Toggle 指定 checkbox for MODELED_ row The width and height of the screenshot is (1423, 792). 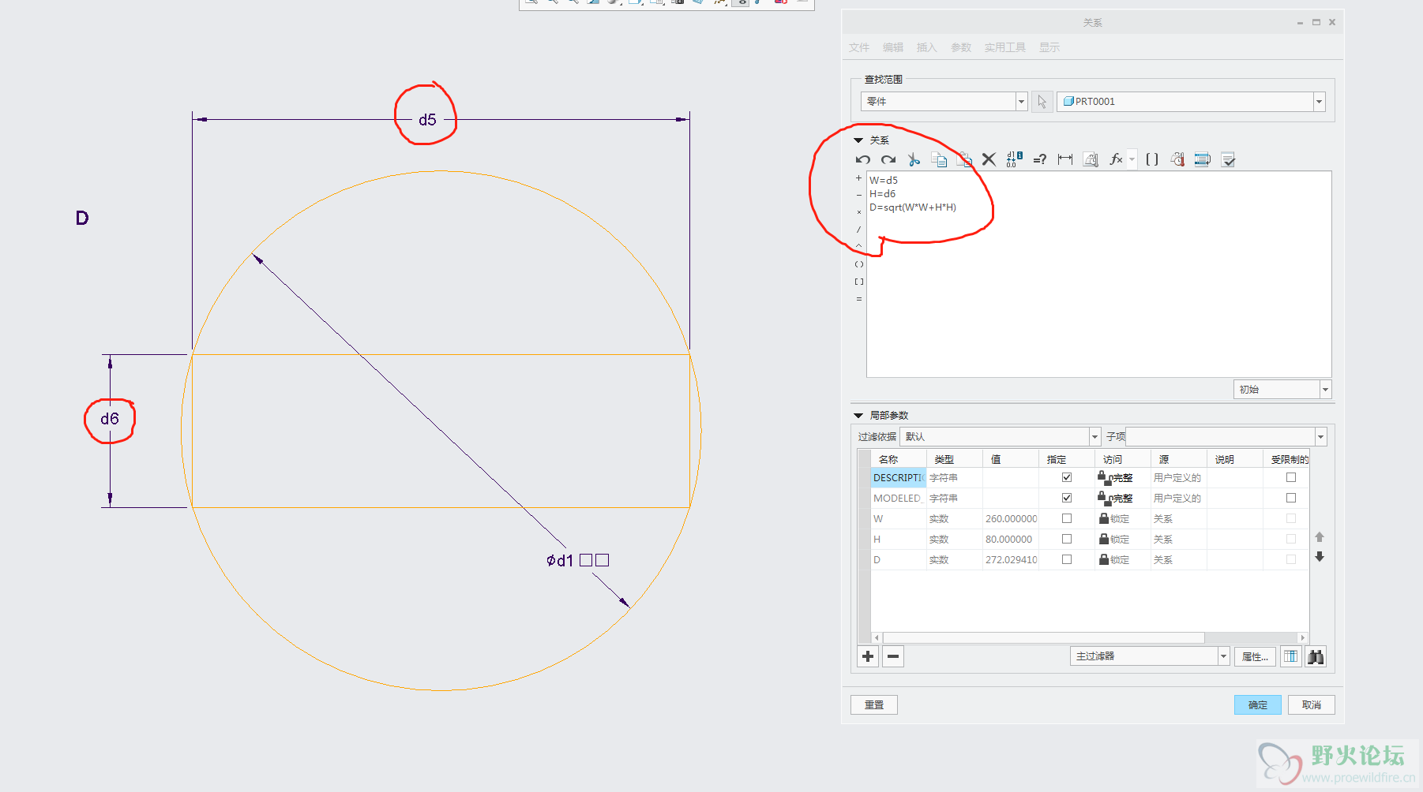pyautogui.click(x=1067, y=498)
